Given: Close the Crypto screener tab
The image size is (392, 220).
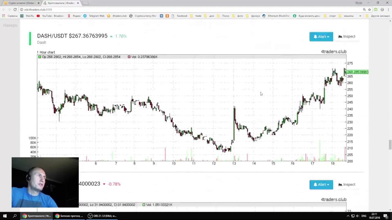Looking at the screenshot, I should click(39, 3).
